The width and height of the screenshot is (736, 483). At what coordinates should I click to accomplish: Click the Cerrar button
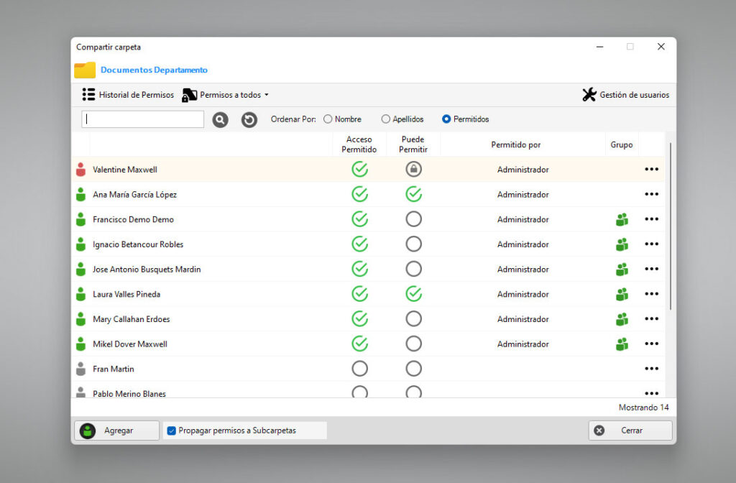click(x=630, y=431)
